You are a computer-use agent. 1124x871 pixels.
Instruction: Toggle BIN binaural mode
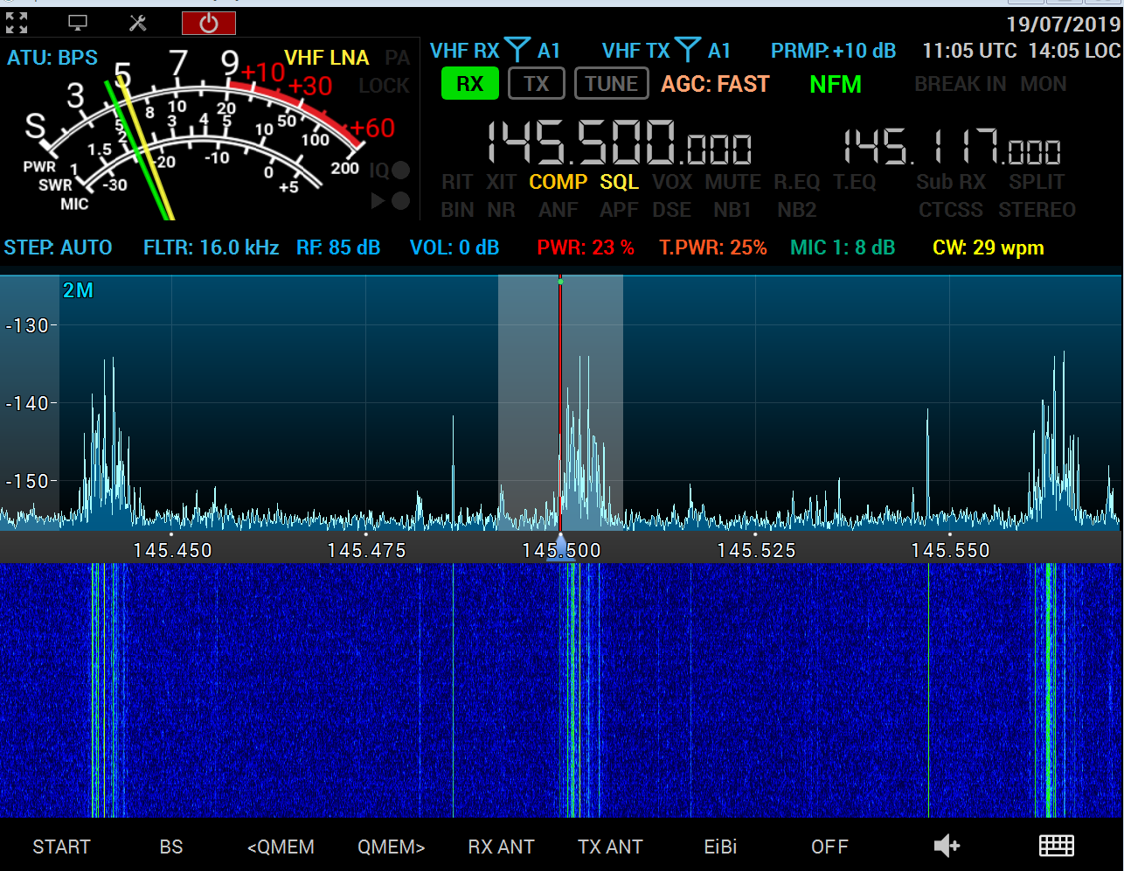[457, 210]
